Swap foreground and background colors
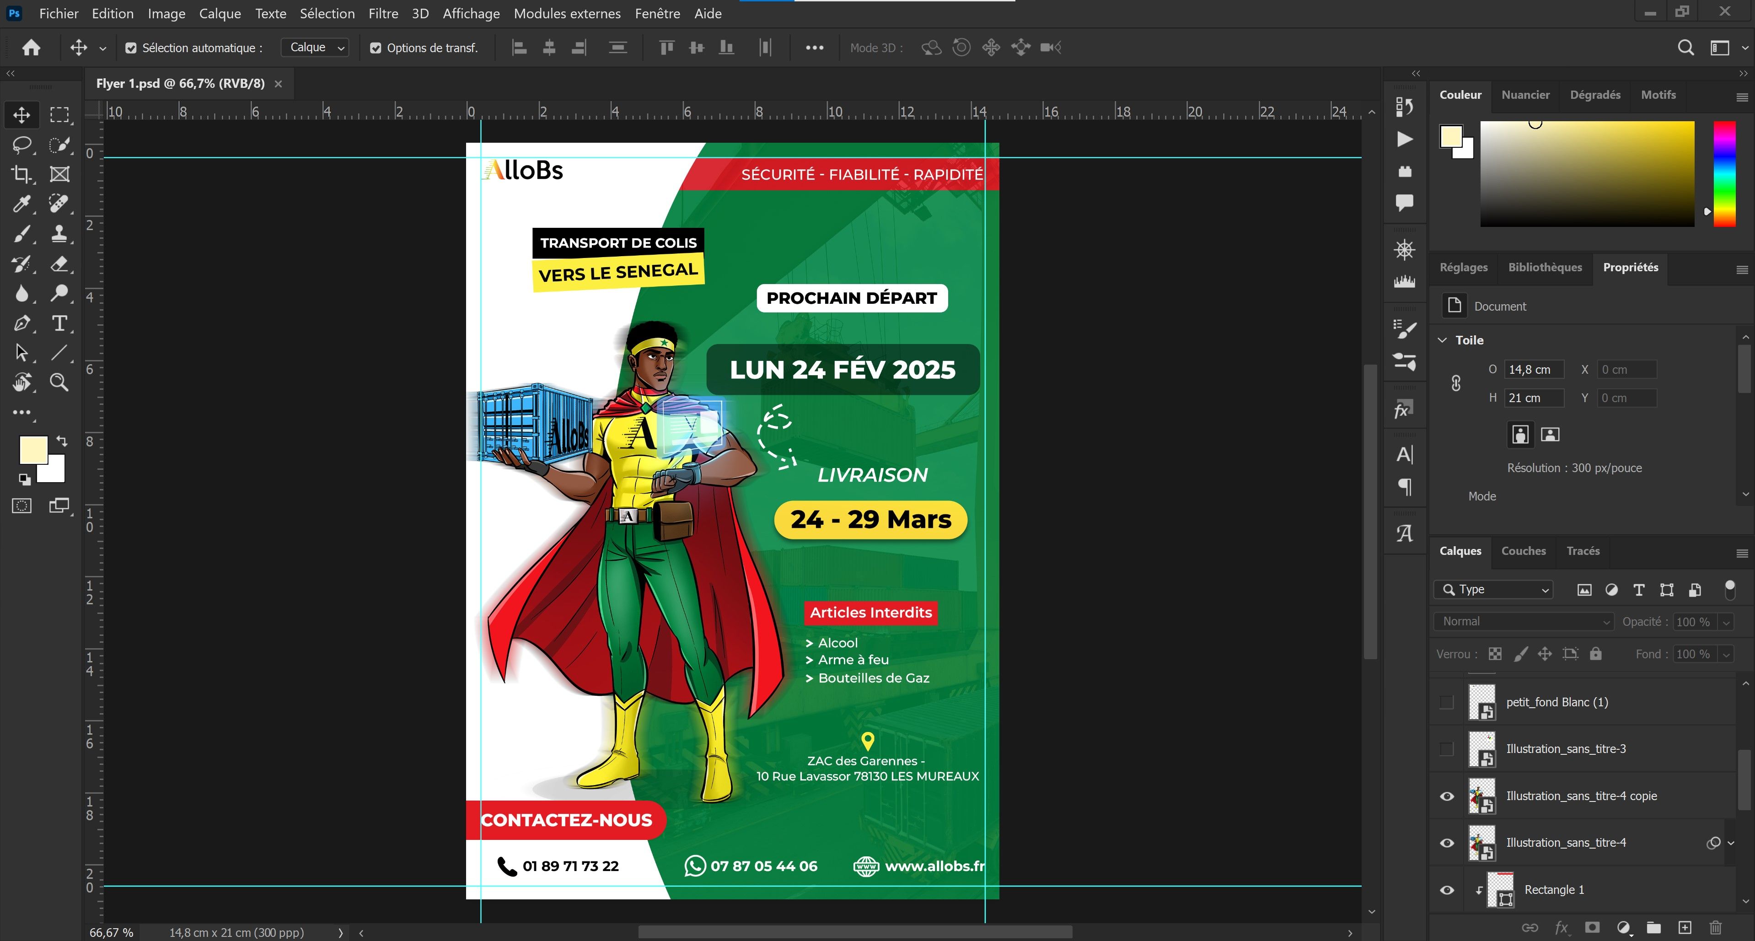The width and height of the screenshot is (1755, 941). tap(62, 441)
